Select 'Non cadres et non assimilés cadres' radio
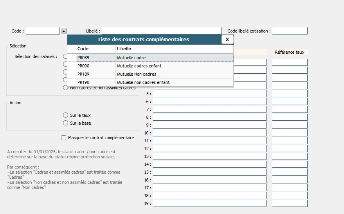The height and width of the screenshot is (214, 344). point(65,88)
